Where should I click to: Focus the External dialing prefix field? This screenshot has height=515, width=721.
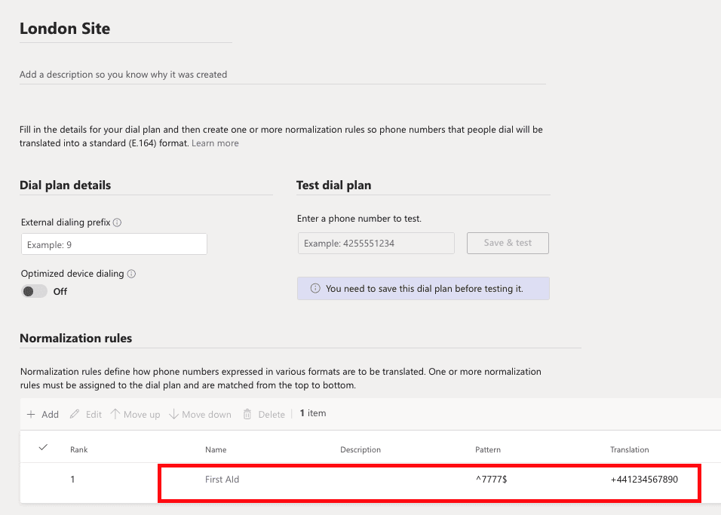pyautogui.click(x=114, y=244)
